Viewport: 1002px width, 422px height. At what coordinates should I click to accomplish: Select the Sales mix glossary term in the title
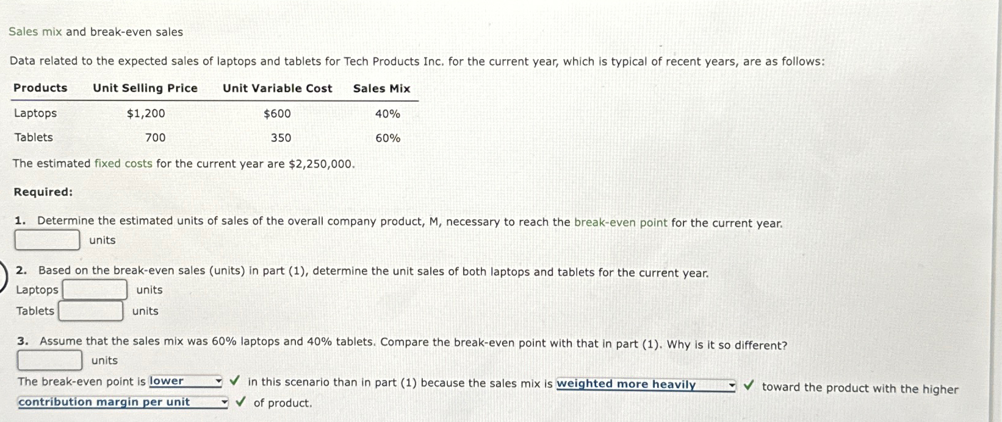(x=35, y=31)
